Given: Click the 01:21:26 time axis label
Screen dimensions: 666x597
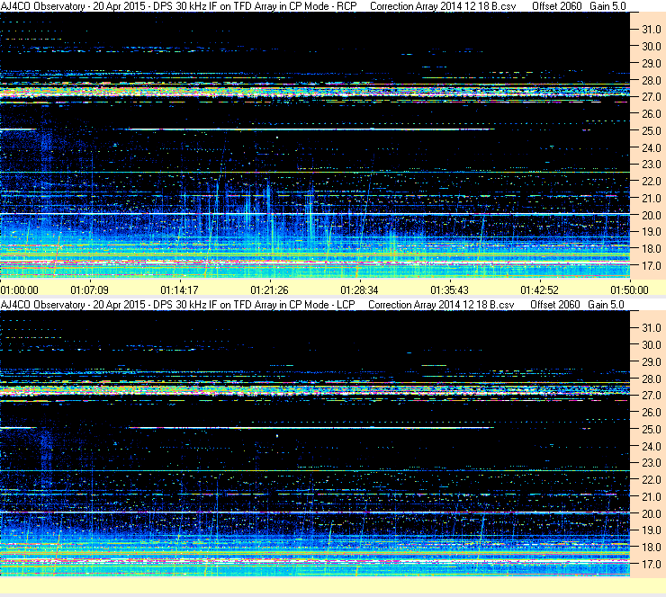Looking at the screenshot, I should [x=269, y=290].
